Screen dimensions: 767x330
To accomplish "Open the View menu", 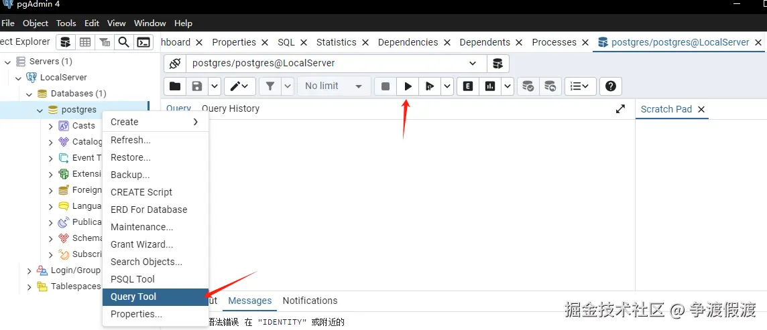I will click(117, 23).
